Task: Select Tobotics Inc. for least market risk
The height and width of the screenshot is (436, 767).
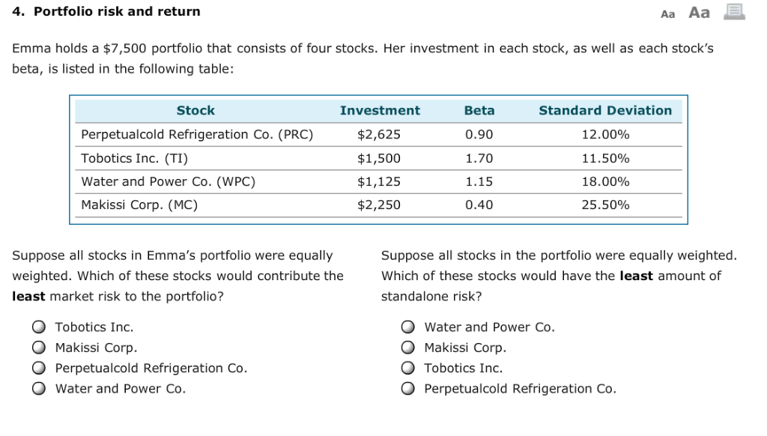Action: (39, 327)
